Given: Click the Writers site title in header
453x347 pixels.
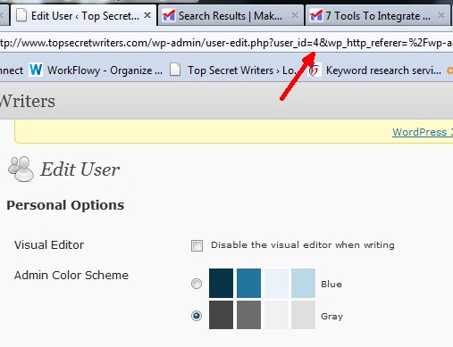Looking at the screenshot, I should pyautogui.click(x=28, y=101).
